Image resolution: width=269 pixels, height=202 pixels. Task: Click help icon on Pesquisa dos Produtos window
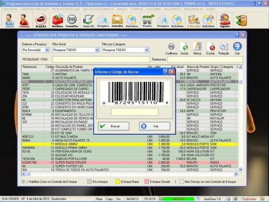(237, 35)
